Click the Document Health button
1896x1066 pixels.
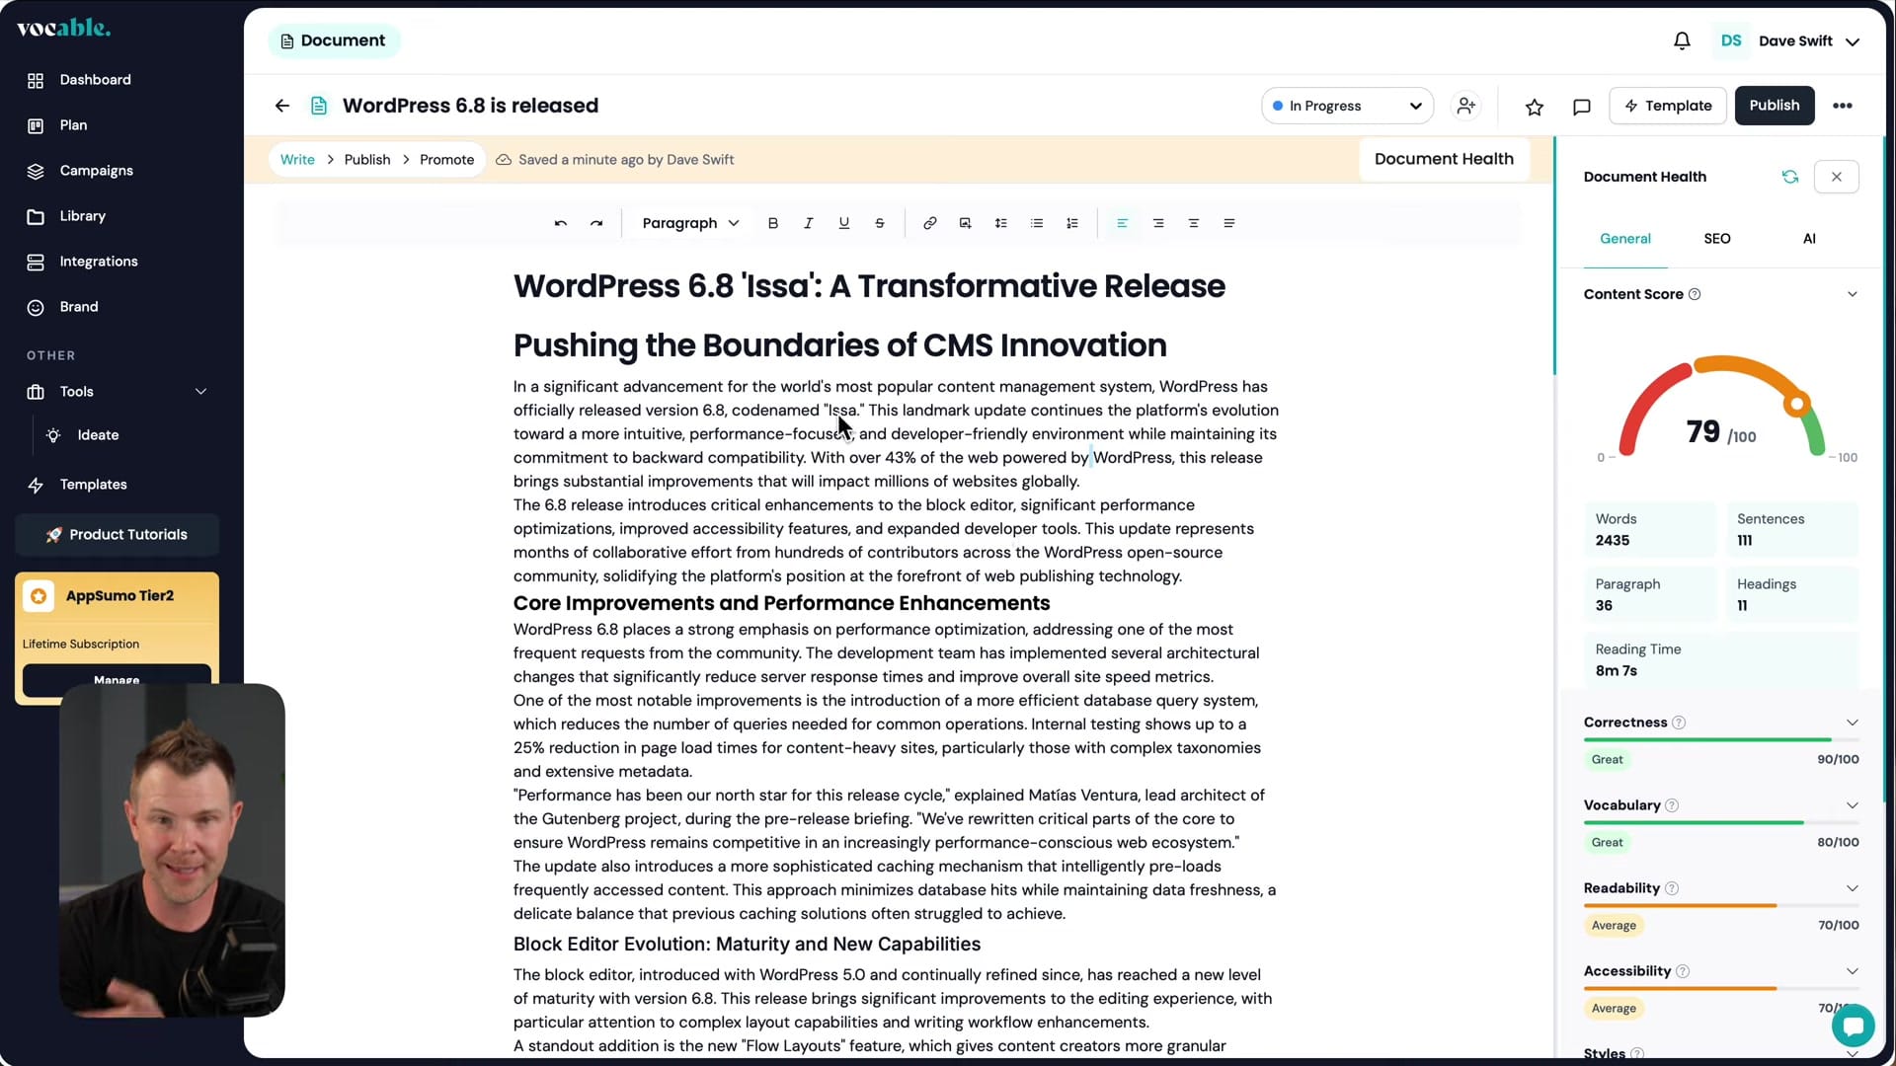point(1444,159)
